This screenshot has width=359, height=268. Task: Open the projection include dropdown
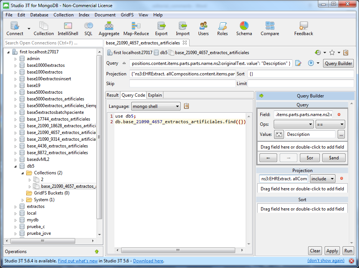click(322, 179)
